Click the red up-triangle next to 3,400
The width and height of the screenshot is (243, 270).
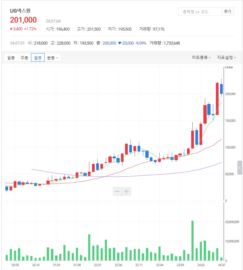pyautogui.click(x=11, y=29)
